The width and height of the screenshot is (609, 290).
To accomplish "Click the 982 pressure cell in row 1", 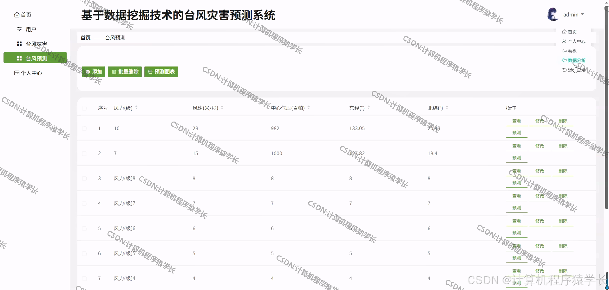I will [275, 129].
